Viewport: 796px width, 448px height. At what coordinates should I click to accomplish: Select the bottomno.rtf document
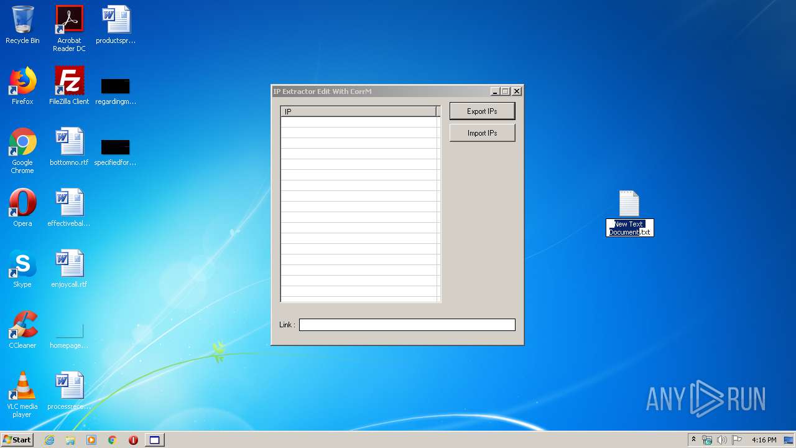pyautogui.click(x=69, y=147)
